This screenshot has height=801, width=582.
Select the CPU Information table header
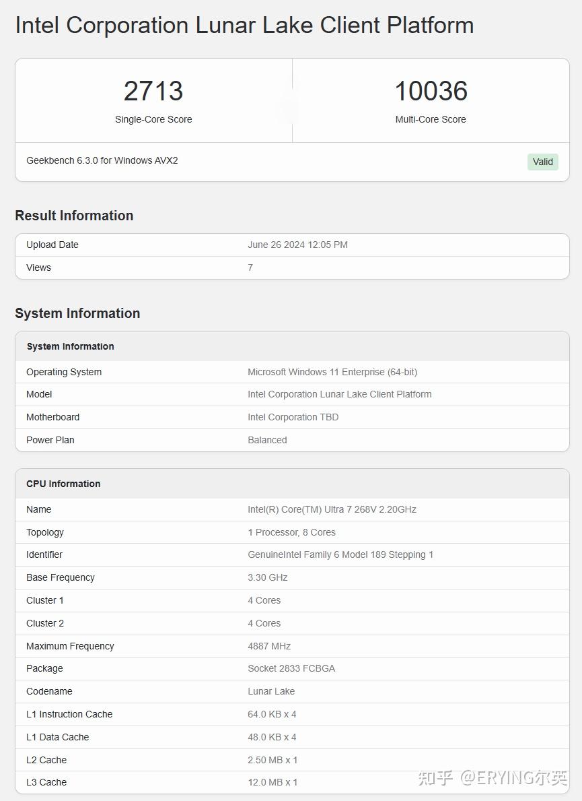63,484
